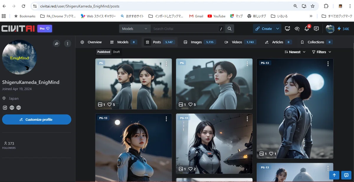Open browser extensions puzzle icon
Viewport: 354px width, 182px height.
(326, 6)
